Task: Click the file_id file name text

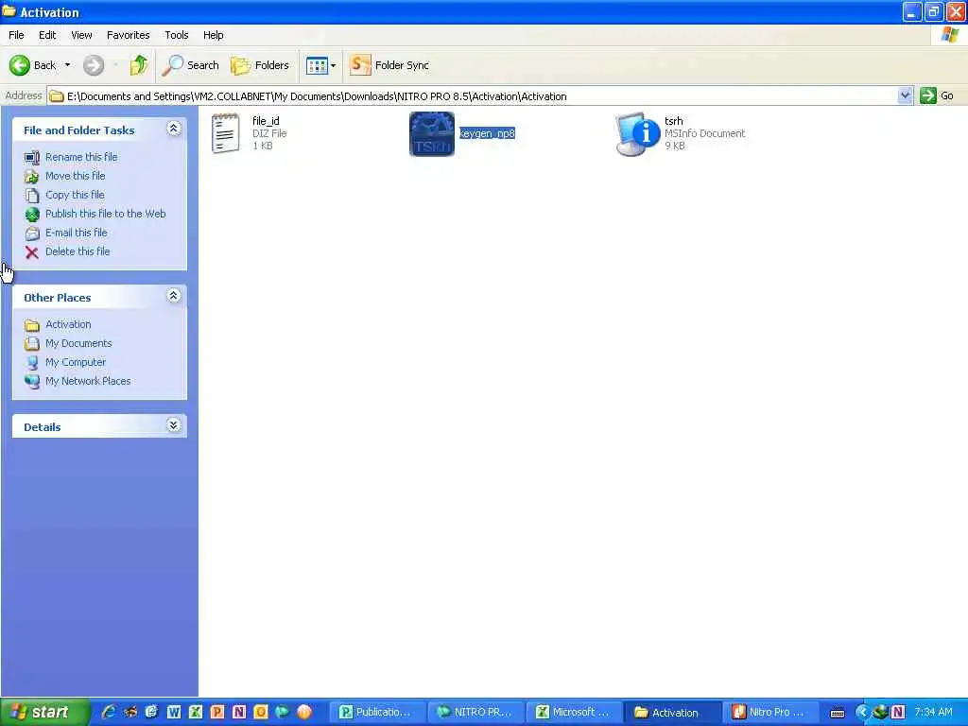Action: point(266,121)
